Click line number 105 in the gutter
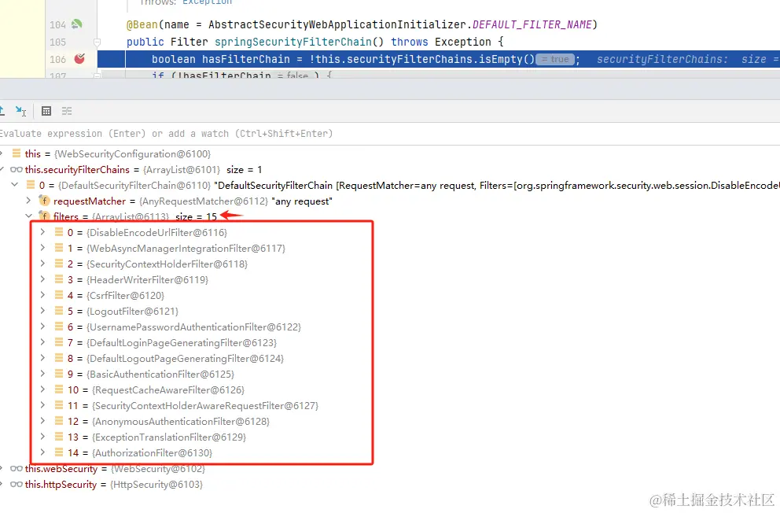780x513 pixels. pos(57,42)
